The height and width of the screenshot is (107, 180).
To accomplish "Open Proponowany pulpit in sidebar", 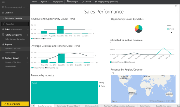I will 15,7.
